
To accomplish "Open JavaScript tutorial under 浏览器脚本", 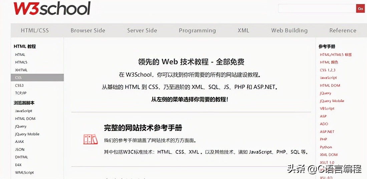I will tap(23, 111).
